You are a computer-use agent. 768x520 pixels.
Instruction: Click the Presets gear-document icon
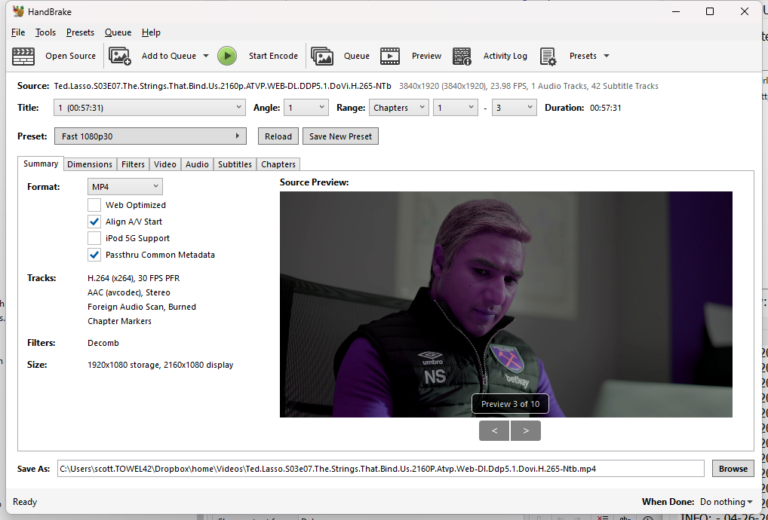pyautogui.click(x=548, y=56)
